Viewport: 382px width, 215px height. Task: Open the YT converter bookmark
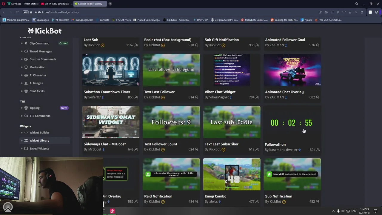(60, 20)
